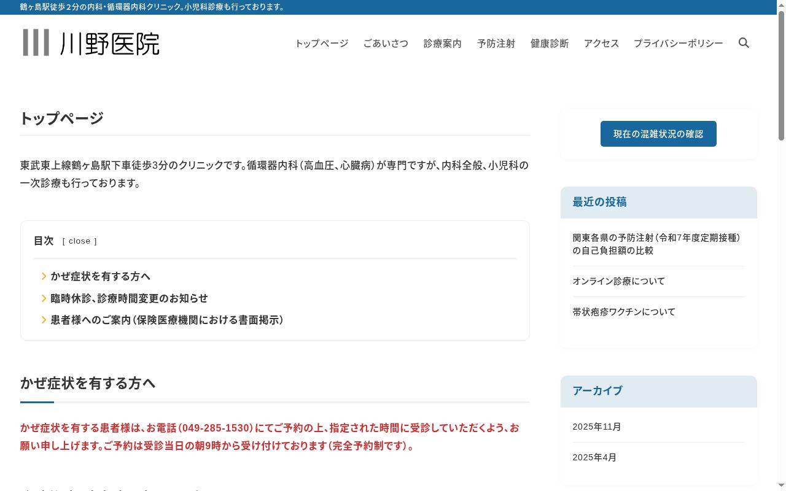This screenshot has height=491, width=786.
Task: Click the vertical page scrollbar thumb
Action: pyautogui.click(x=781, y=77)
